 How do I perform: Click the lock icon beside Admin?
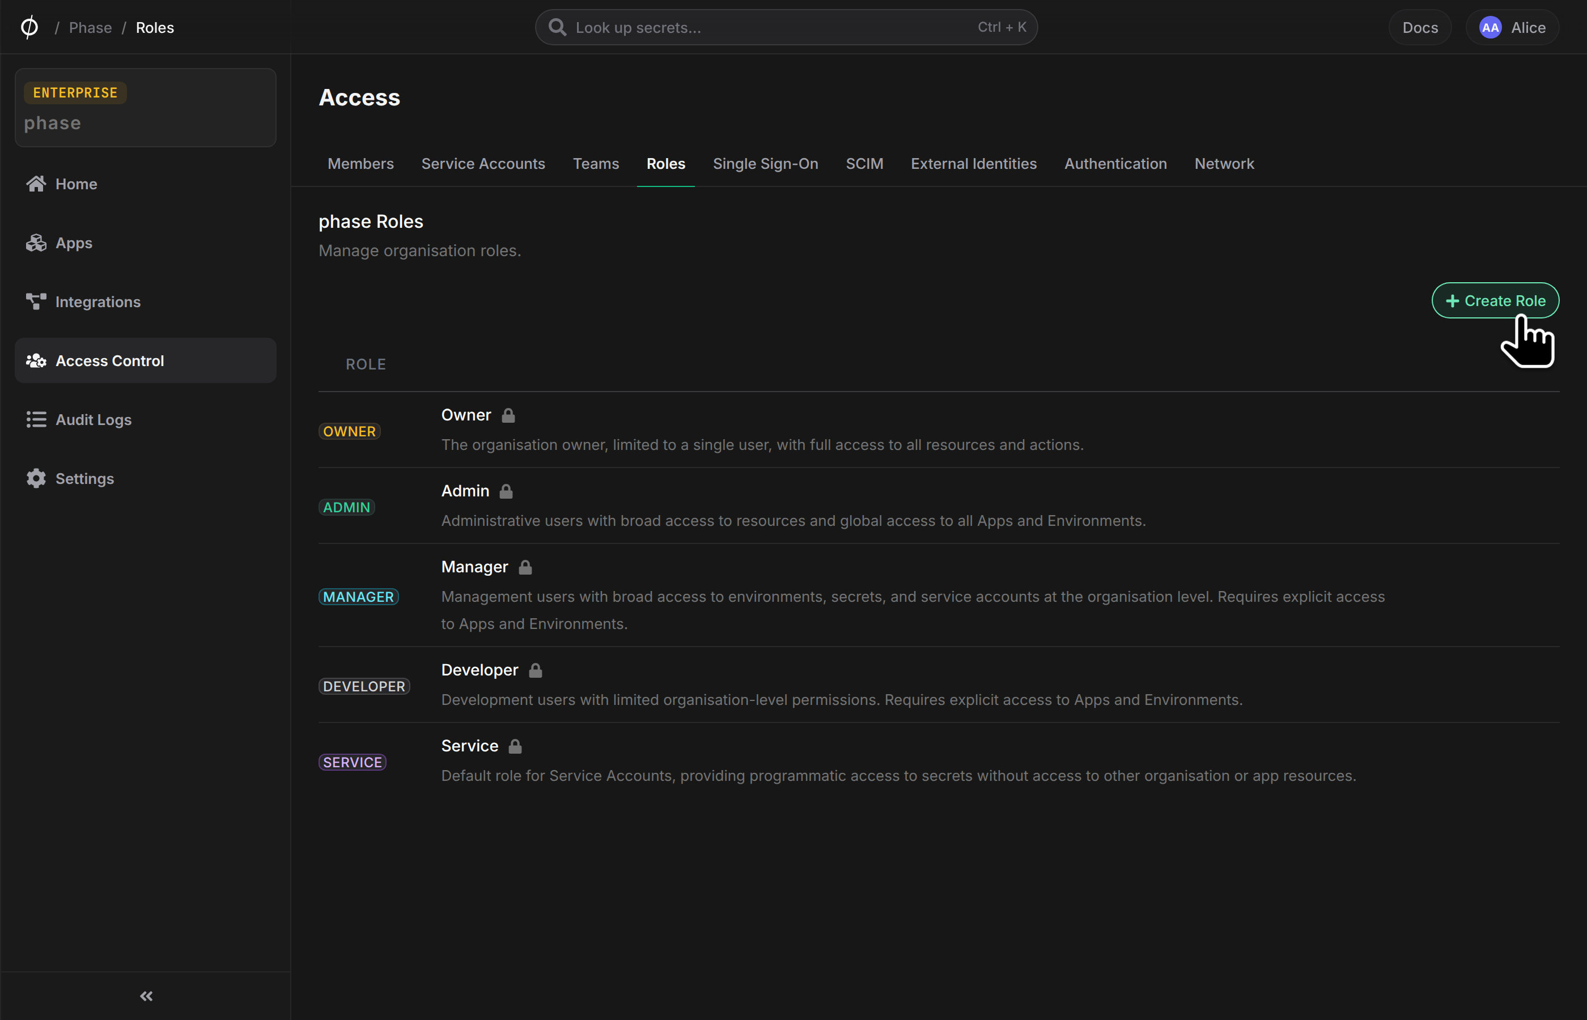point(506,491)
